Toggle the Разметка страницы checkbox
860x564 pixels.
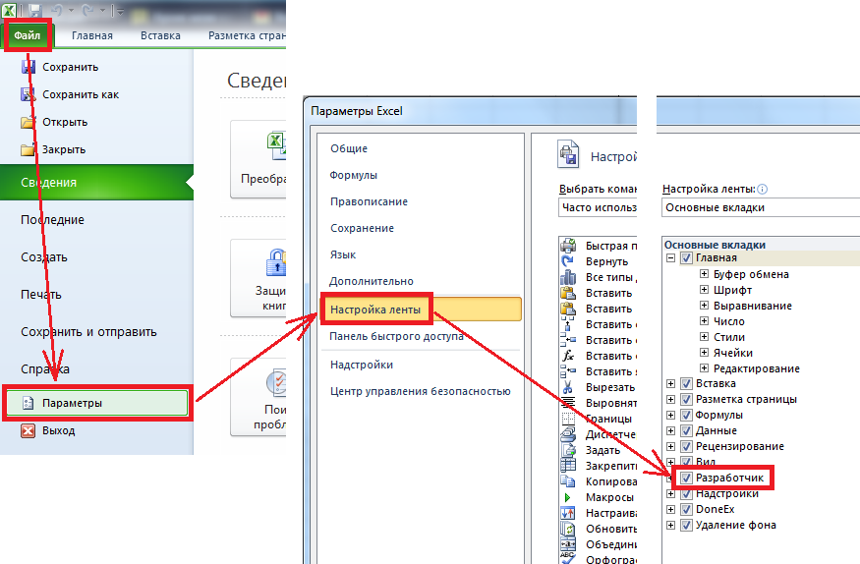click(686, 400)
